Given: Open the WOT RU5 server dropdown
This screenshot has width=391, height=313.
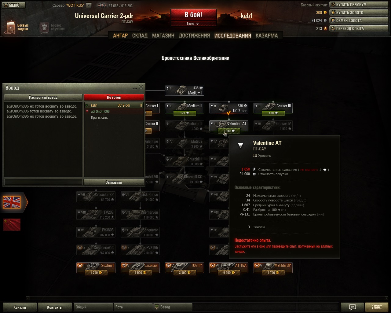Looking at the screenshot, I should click(x=89, y=5).
